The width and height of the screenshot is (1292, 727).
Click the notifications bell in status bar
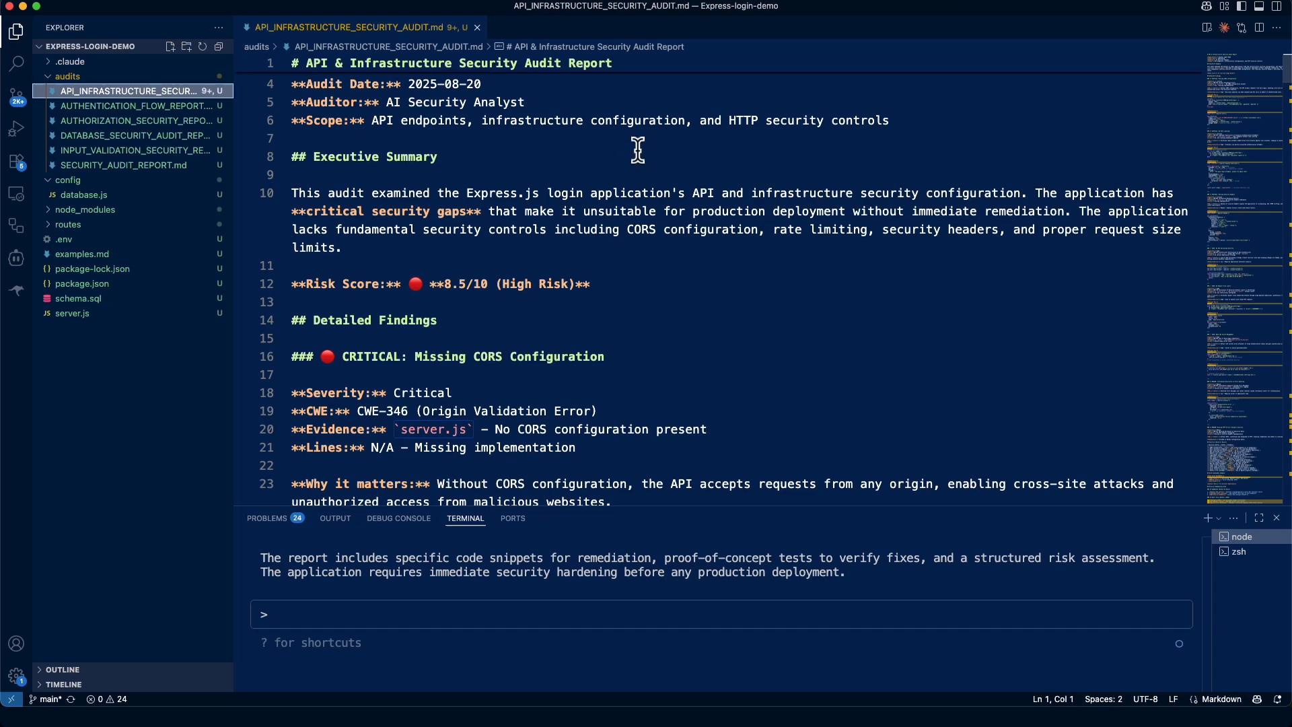coord(1277,699)
